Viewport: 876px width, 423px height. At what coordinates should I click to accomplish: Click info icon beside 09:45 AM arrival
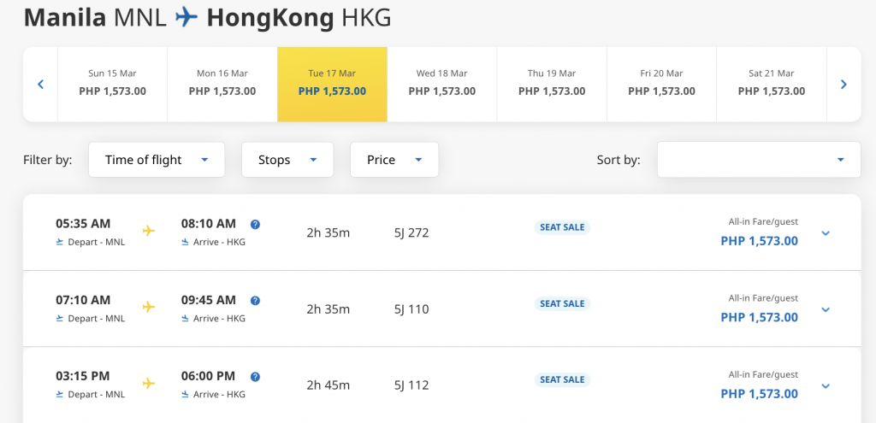click(255, 301)
